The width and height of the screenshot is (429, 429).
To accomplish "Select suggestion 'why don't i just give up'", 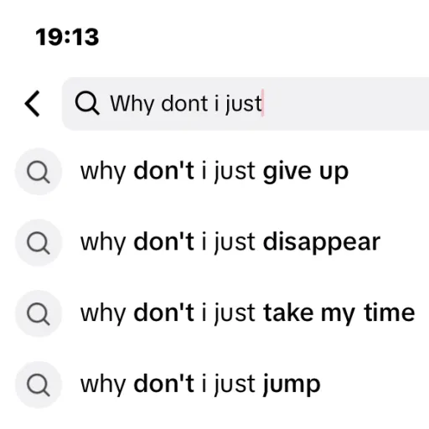I will pyautogui.click(x=214, y=172).
